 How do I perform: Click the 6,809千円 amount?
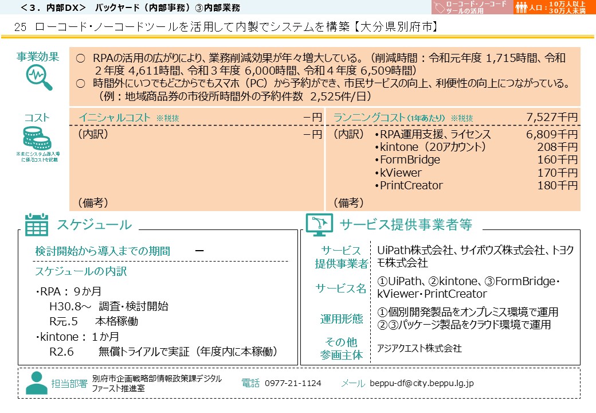pyautogui.click(x=552, y=134)
